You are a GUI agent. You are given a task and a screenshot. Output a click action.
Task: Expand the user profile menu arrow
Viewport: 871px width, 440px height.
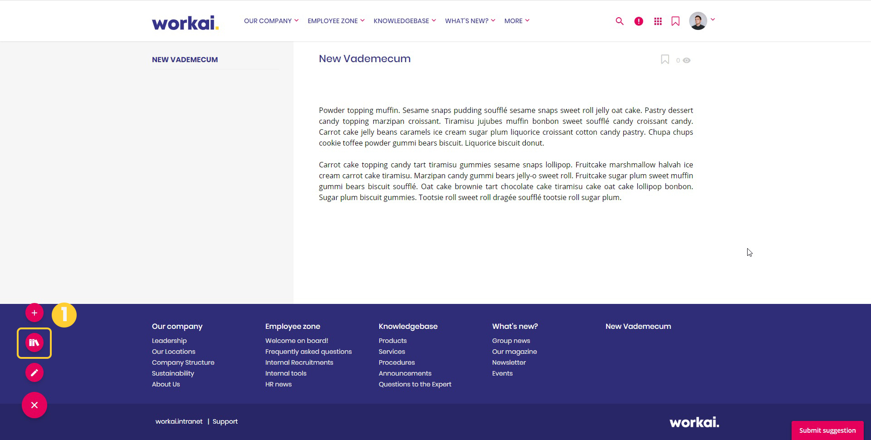[x=713, y=20]
